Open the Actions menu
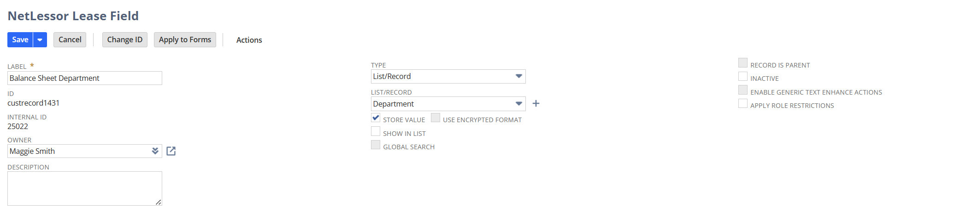Screen dimensions: 960x214 pos(249,40)
